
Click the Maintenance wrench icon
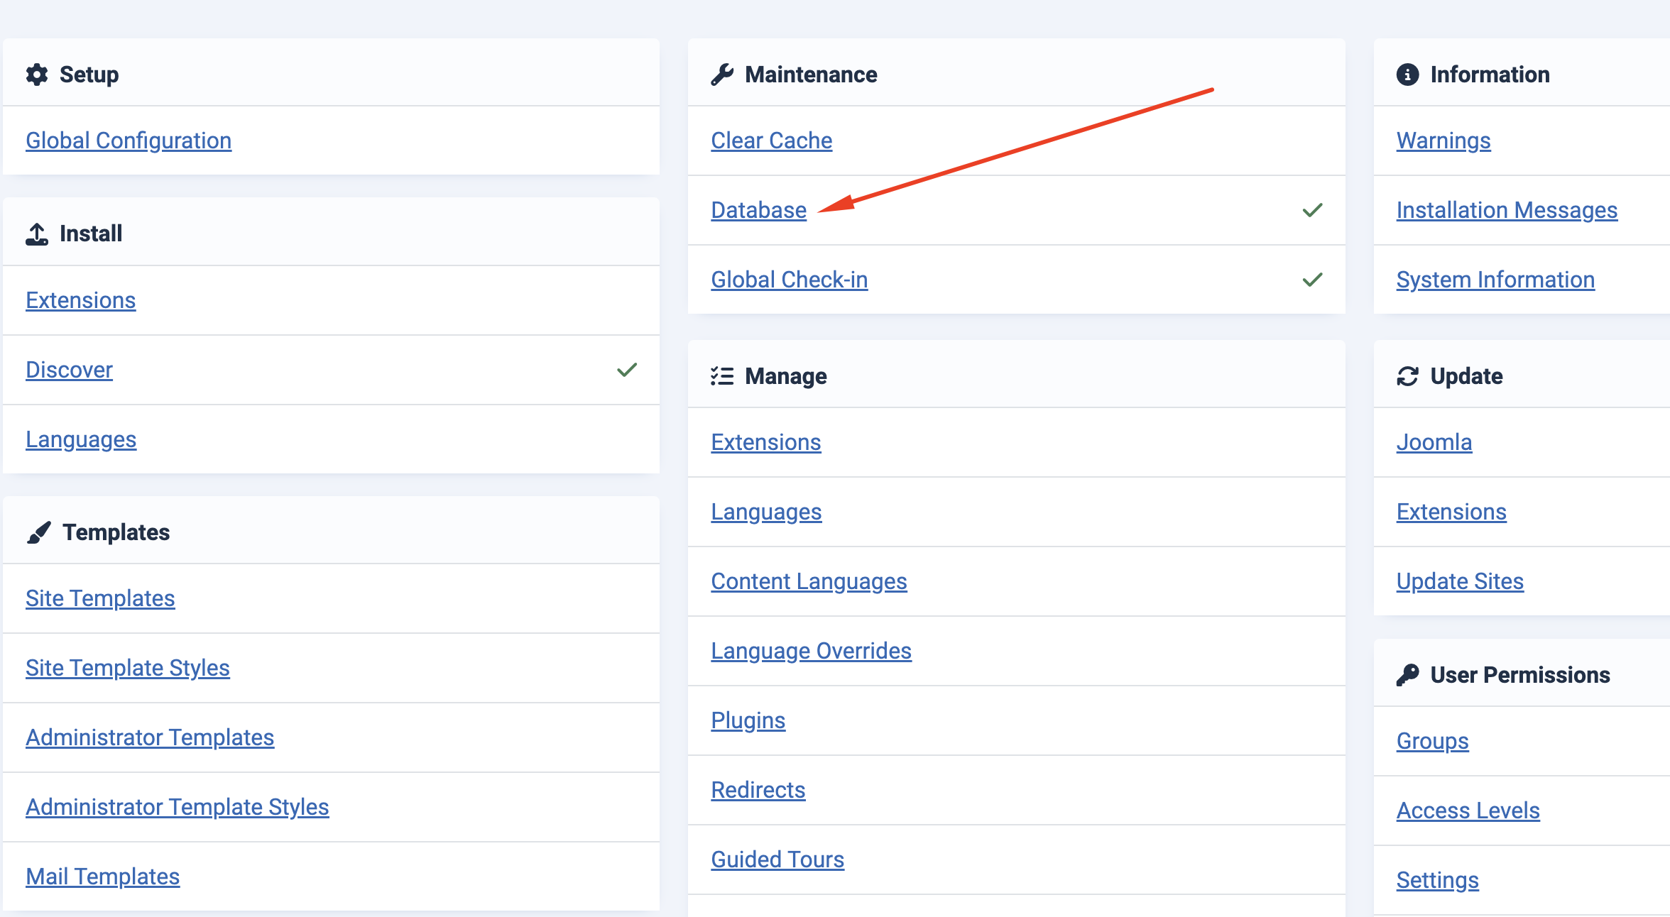722,75
